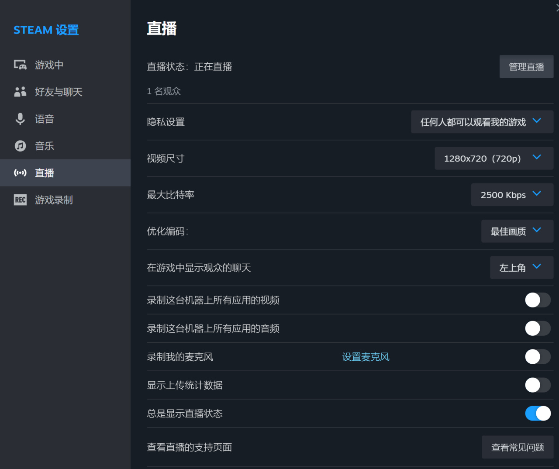
Task: Click the REC 游戏录制 icon
Action: [x=20, y=200]
